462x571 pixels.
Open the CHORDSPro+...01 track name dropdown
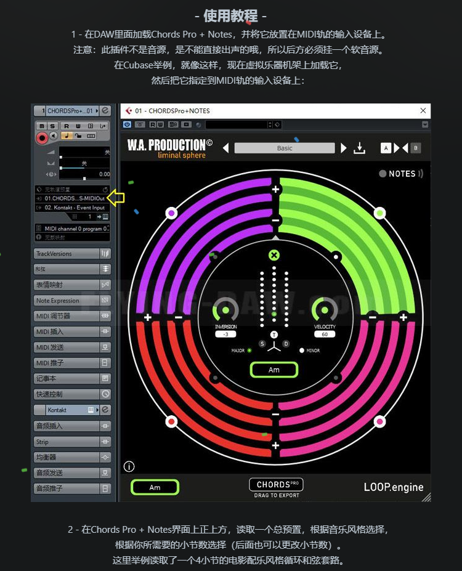tap(73, 111)
